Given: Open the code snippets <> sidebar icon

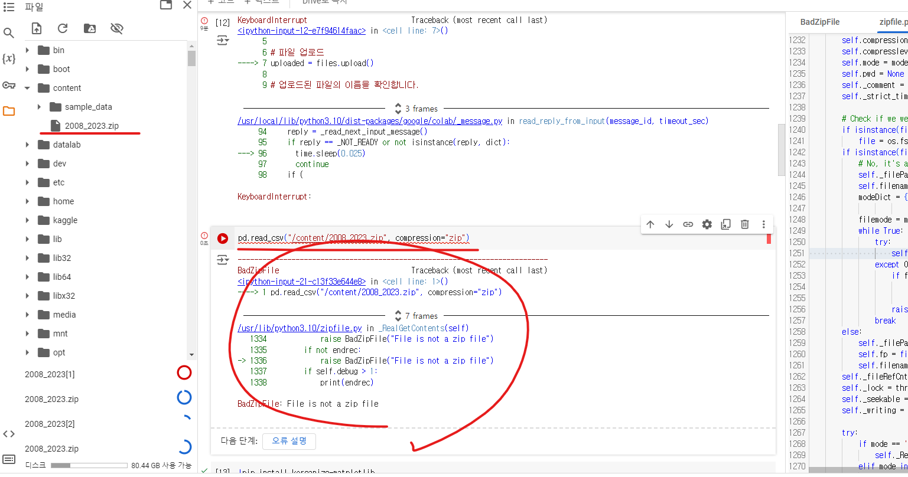Looking at the screenshot, I should click(9, 434).
